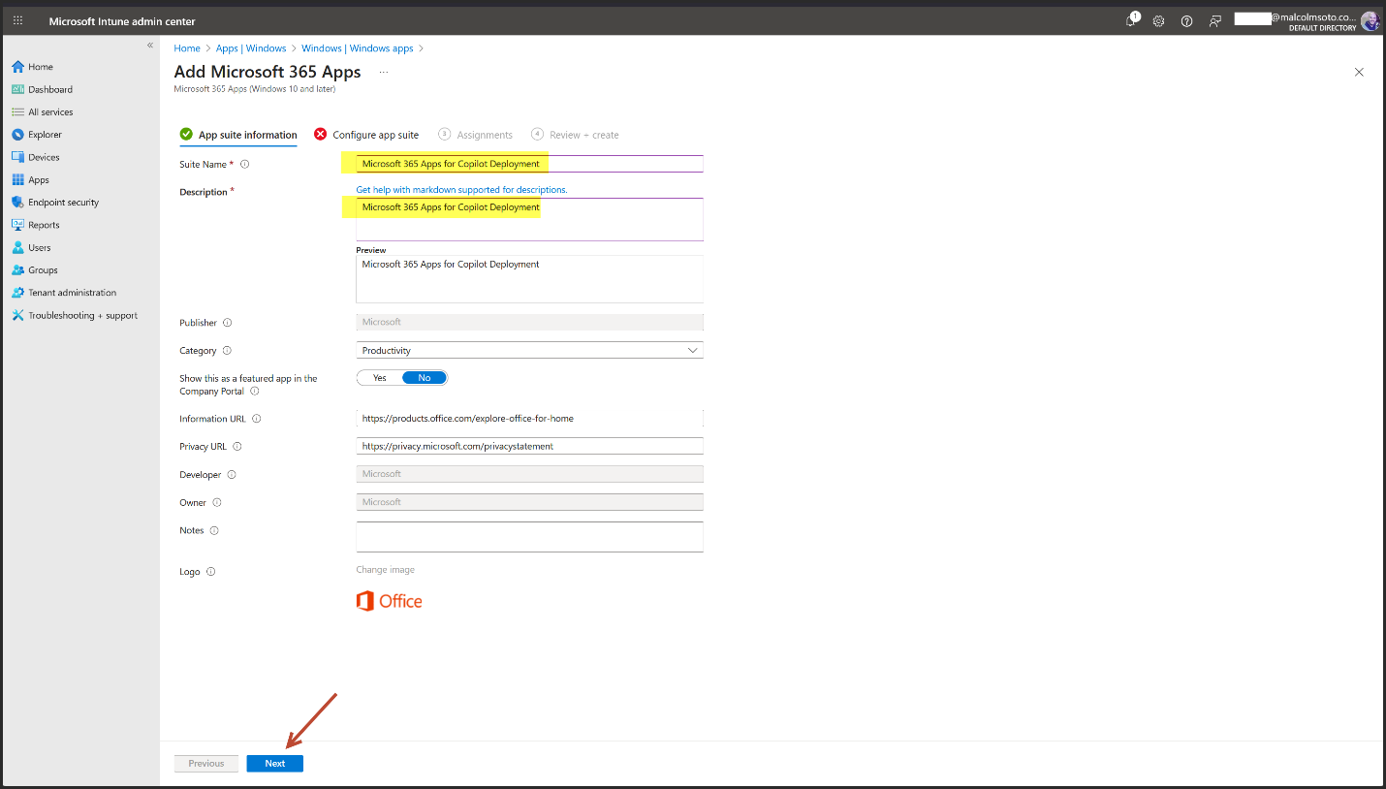Click Windows apps breadcrumb link
Viewport: 1386px width, 789px height.
point(357,48)
